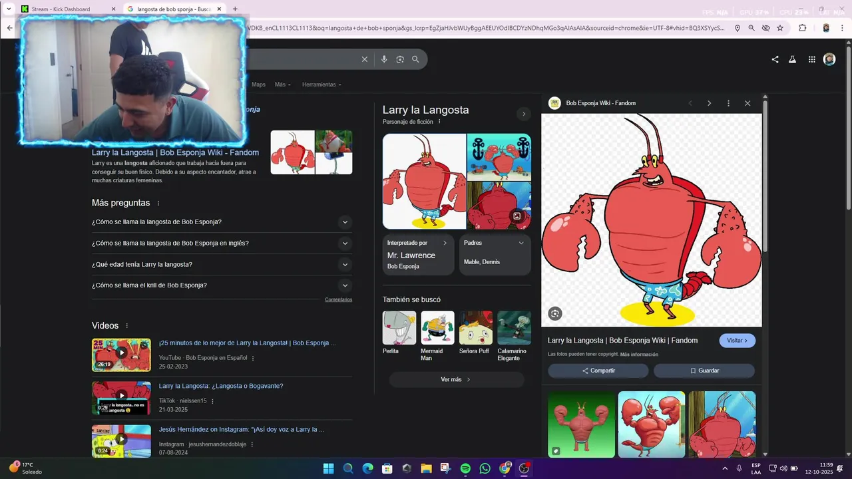
Task: Select the langosta de bob sponja browser tab
Action: coord(174,9)
